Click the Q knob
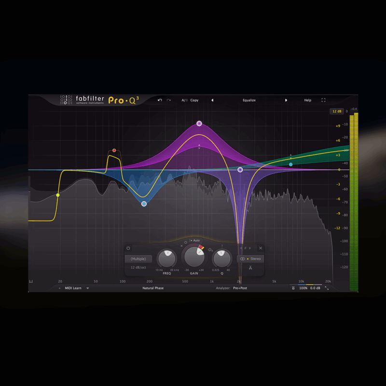Image resolution: width=386 pixels, height=386 pixels. (x=222, y=259)
